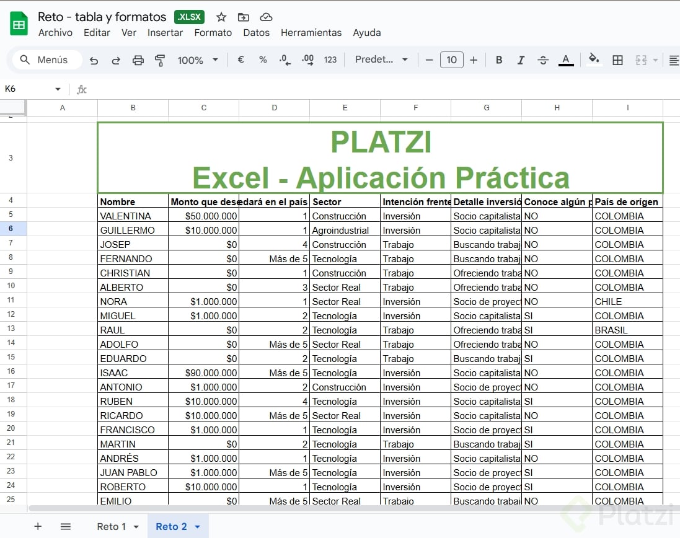
Task: Search the menus box
Action: tap(46, 60)
